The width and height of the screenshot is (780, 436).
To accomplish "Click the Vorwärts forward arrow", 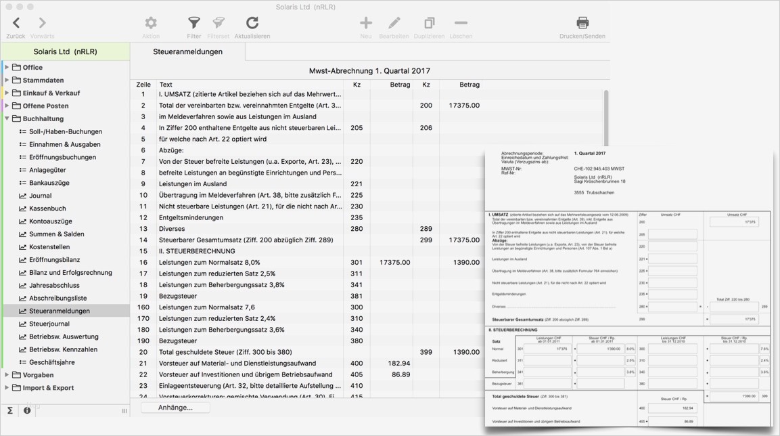I will point(43,23).
